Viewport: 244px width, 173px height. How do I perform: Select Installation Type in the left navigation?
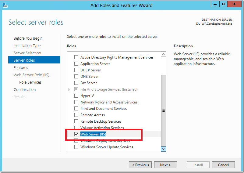pyautogui.click(x=27, y=46)
